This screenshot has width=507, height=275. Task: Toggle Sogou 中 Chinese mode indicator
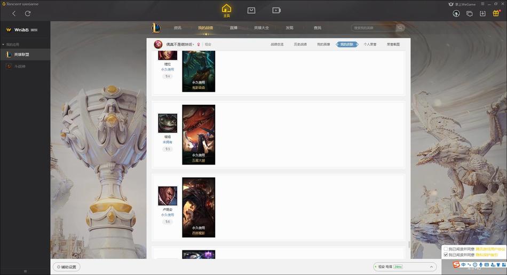463,265
